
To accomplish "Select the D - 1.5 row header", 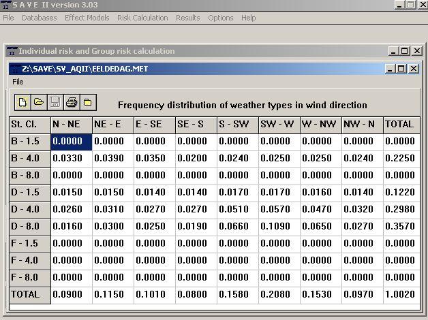I will click(30, 193).
